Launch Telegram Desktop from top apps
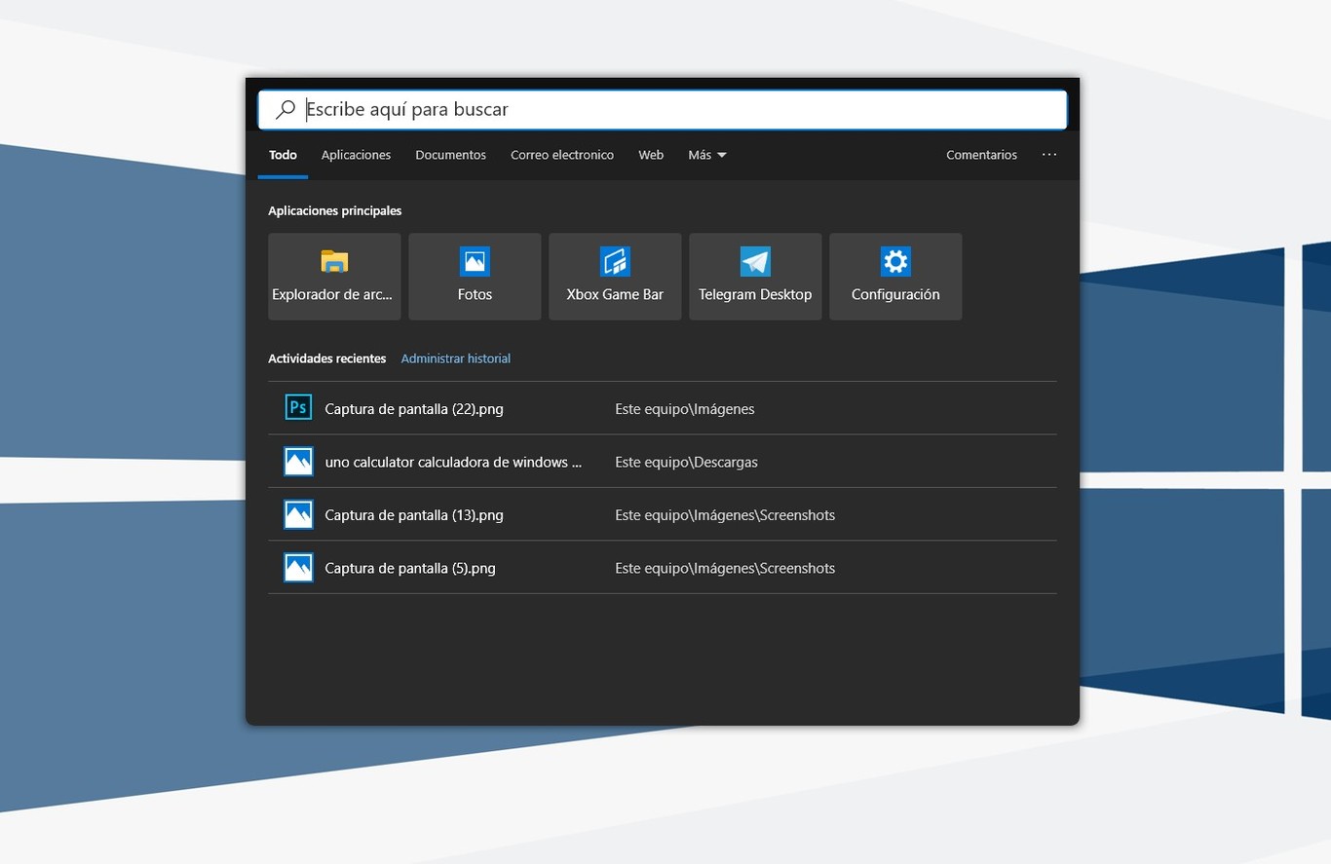 pos(755,262)
